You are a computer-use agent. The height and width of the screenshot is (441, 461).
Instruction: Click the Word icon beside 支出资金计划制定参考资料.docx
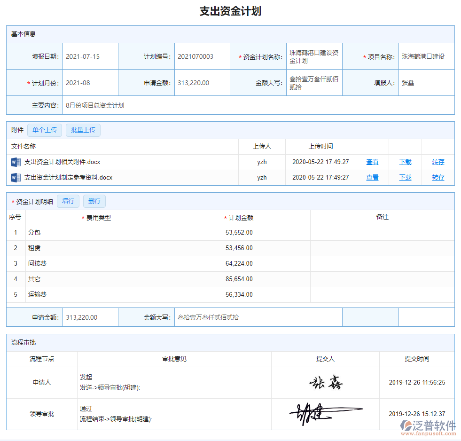[14, 177]
